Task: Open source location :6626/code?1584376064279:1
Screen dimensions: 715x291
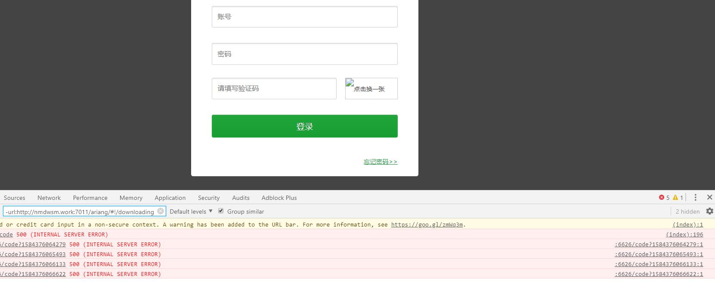Action: pos(659,244)
